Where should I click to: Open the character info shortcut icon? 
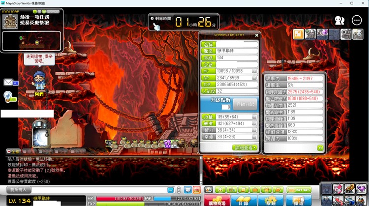click(x=220, y=190)
